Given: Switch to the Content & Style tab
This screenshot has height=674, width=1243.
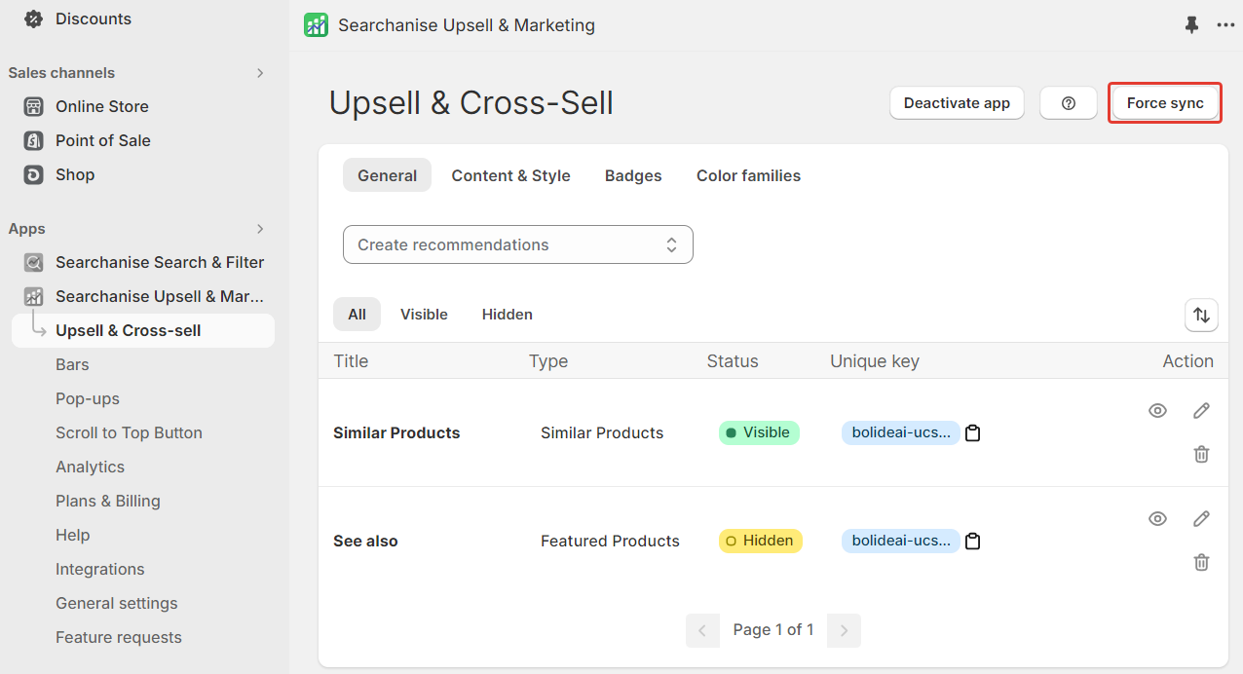Looking at the screenshot, I should pos(510,175).
